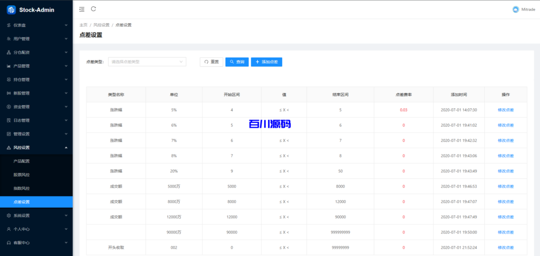Screen dimensions: 540x256
Task: Click the Mitrade user avatar icon
Action: (x=515, y=9)
